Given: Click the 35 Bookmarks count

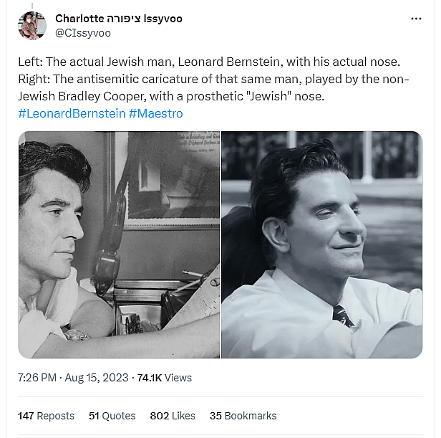Looking at the screenshot, I should click(243, 416).
